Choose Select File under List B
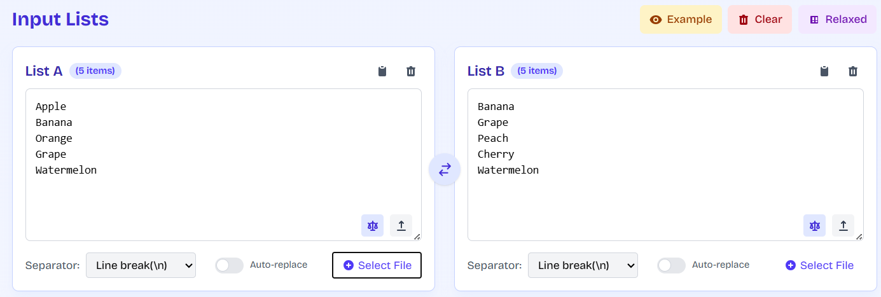The image size is (881, 297). (819, 265)
